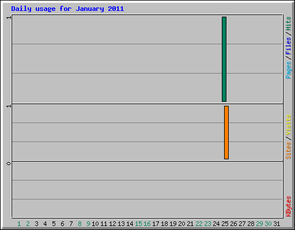Image resolution: width=295 pixels, height=230 pixels.
Task: Click day label '2' on the x-axis
Action: pos(28,224)
